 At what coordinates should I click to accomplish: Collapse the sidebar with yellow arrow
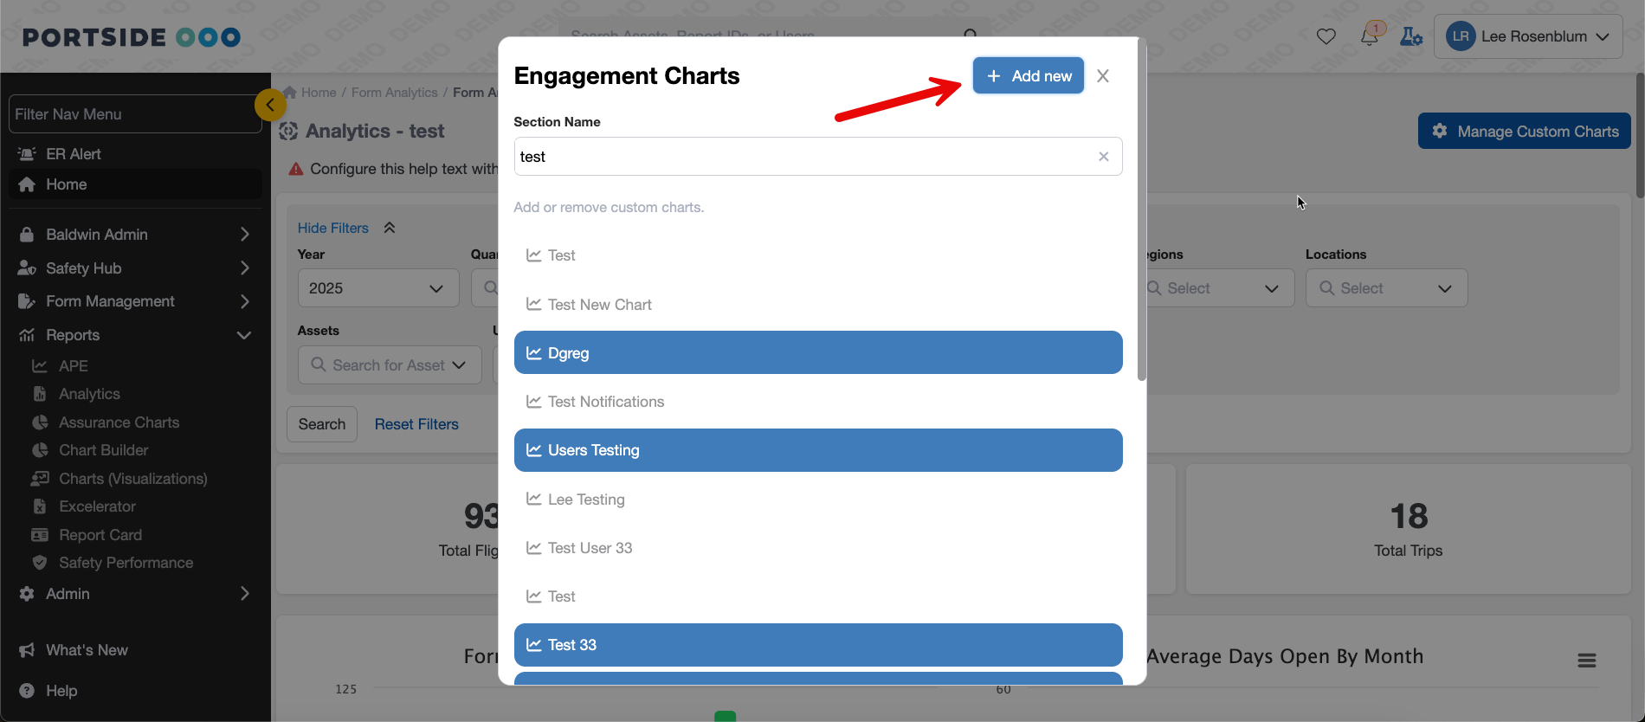(270, 106)
